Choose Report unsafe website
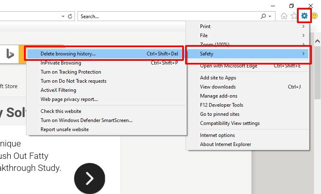 coord(107,129)
